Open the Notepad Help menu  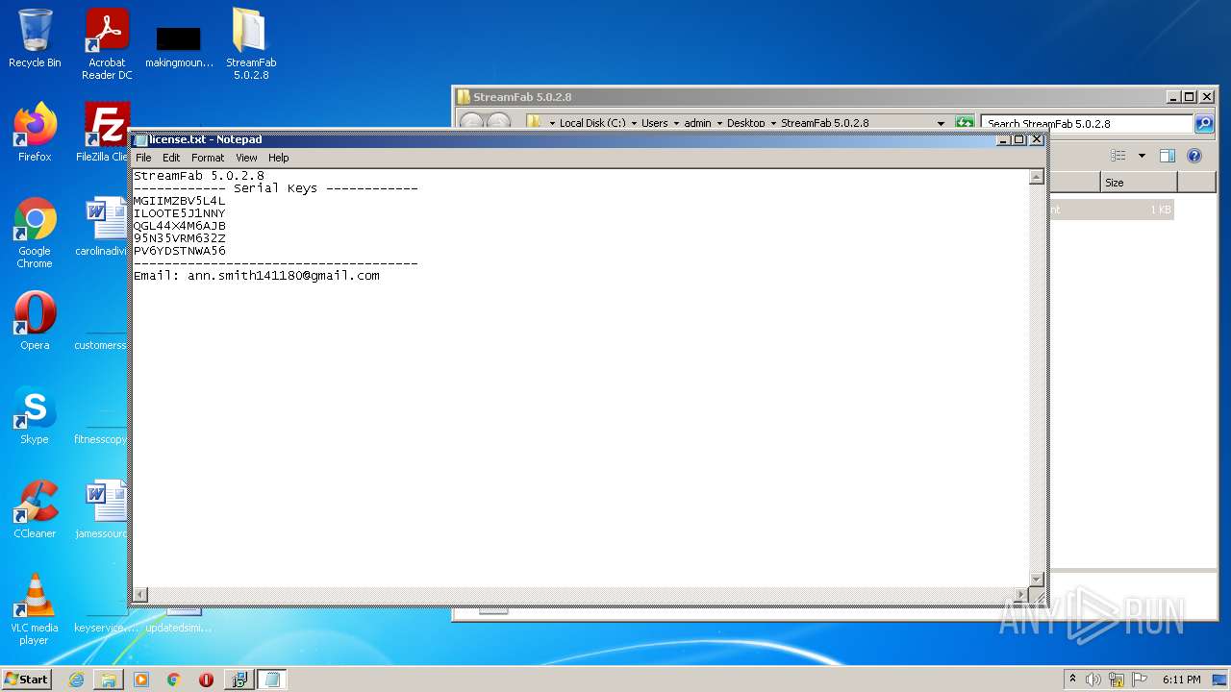point(278,158)
